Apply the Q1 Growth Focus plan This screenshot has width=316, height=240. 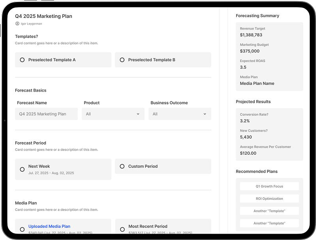269,186
